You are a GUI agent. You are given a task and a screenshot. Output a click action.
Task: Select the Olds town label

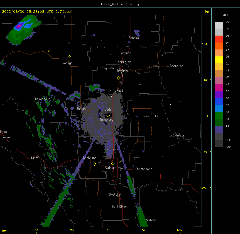[x=108, y=109]
